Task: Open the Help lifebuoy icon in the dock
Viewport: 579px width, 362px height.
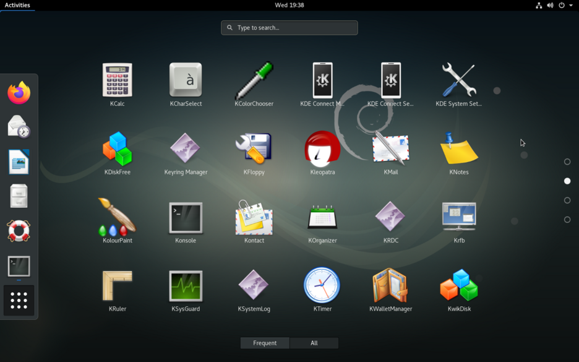Action: (19, 231)
